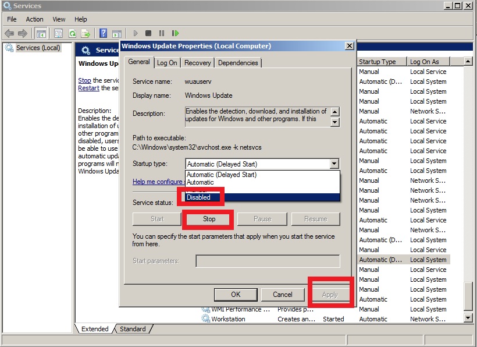Select the WMI Performance service row

326,309
